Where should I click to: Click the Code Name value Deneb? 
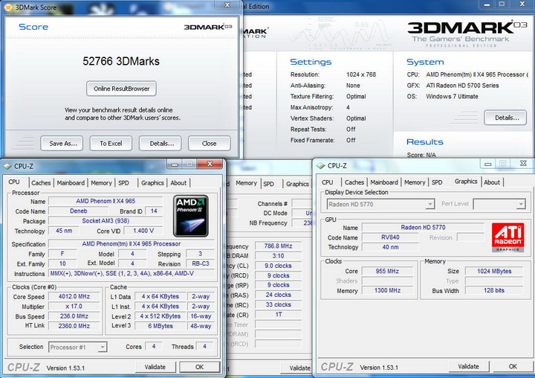click(79, 211)
